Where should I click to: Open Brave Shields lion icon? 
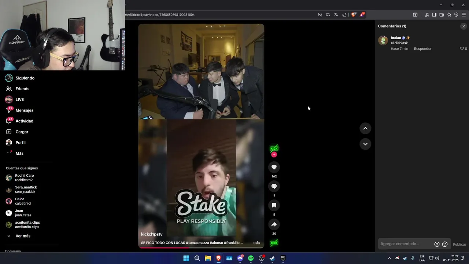point(353,15)
